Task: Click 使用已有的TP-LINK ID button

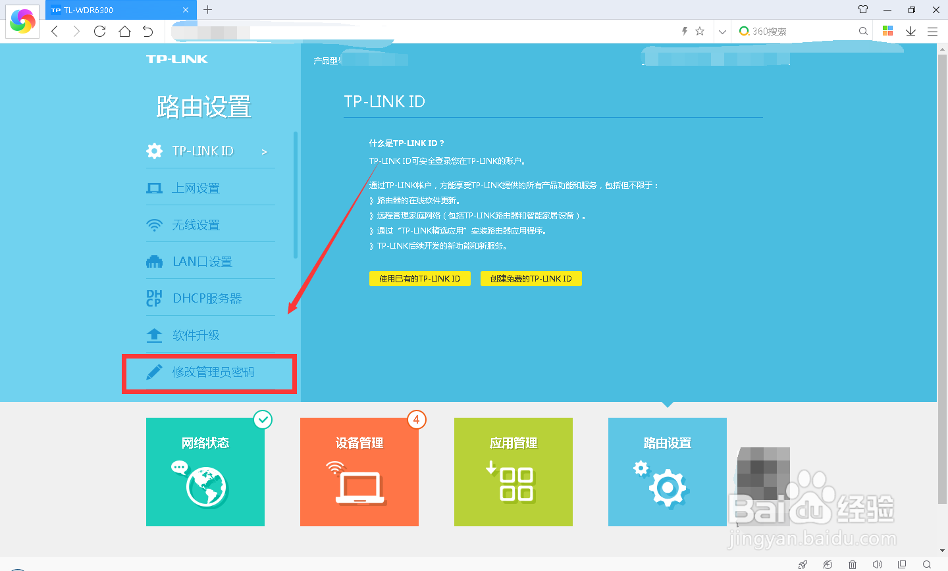Action: (420, 278)
